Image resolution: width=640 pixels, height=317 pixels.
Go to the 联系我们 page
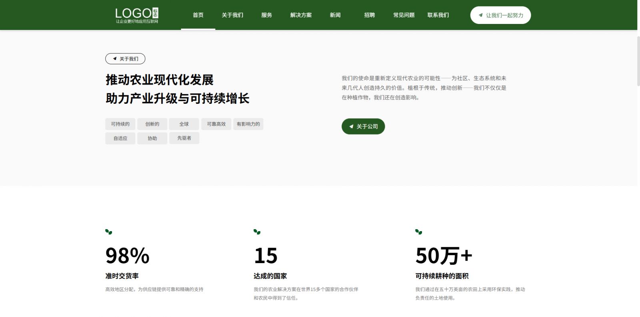tap(438, 15)
